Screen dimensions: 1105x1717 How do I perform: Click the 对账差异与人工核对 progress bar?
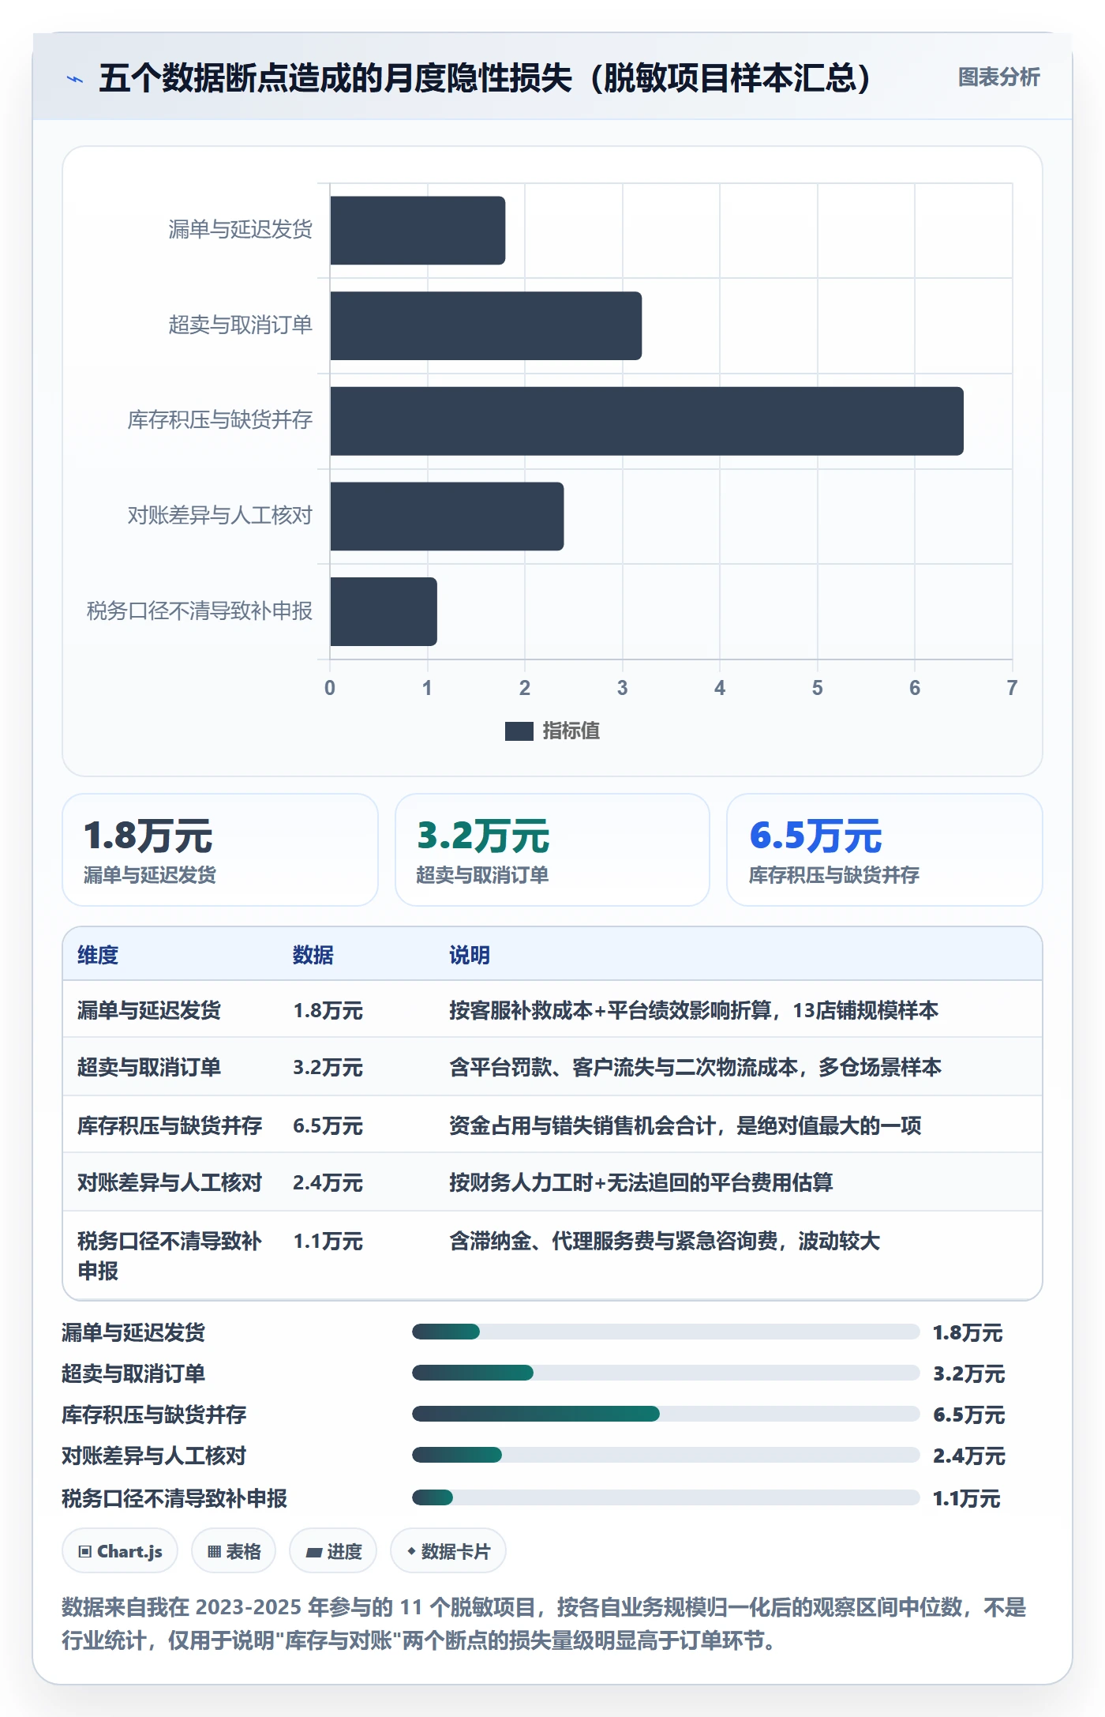click(x=666, y=1455)
